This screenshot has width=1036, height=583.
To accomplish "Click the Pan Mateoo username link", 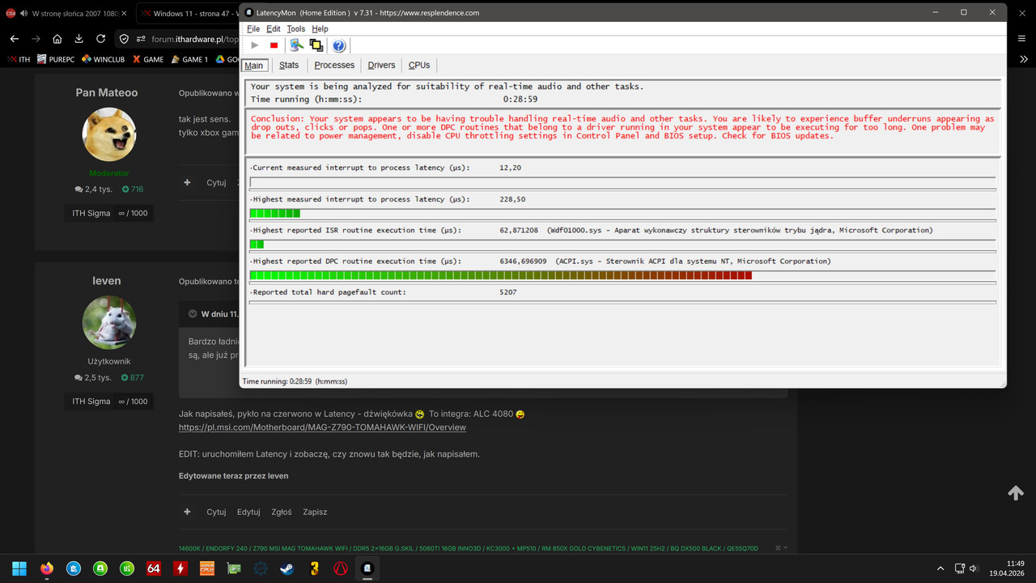I will [x=107, y=92].
